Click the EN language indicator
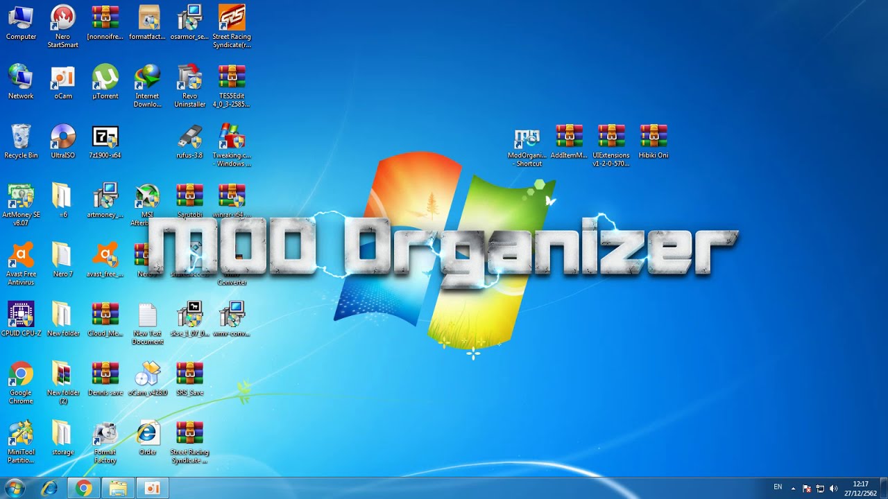 (778, 487)
